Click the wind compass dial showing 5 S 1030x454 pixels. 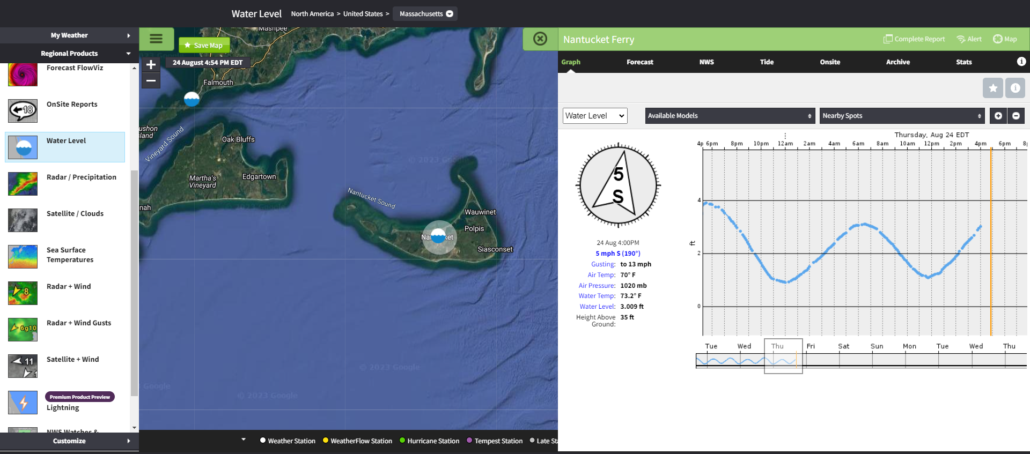tap(618, 185)
